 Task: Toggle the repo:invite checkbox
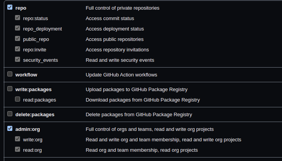tap(18, 49)
